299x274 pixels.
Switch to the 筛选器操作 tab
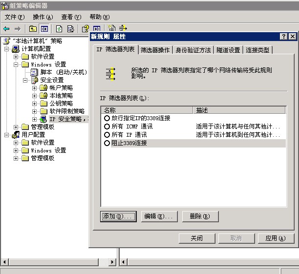tap(155, 50)
